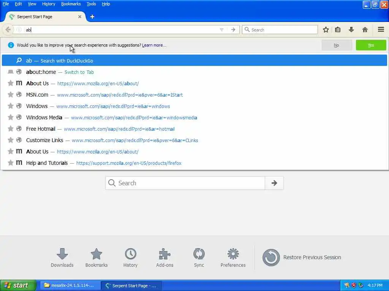Open Add-ons puzzle piece icon
Viewport: 389px width, 291px height.
165,258
